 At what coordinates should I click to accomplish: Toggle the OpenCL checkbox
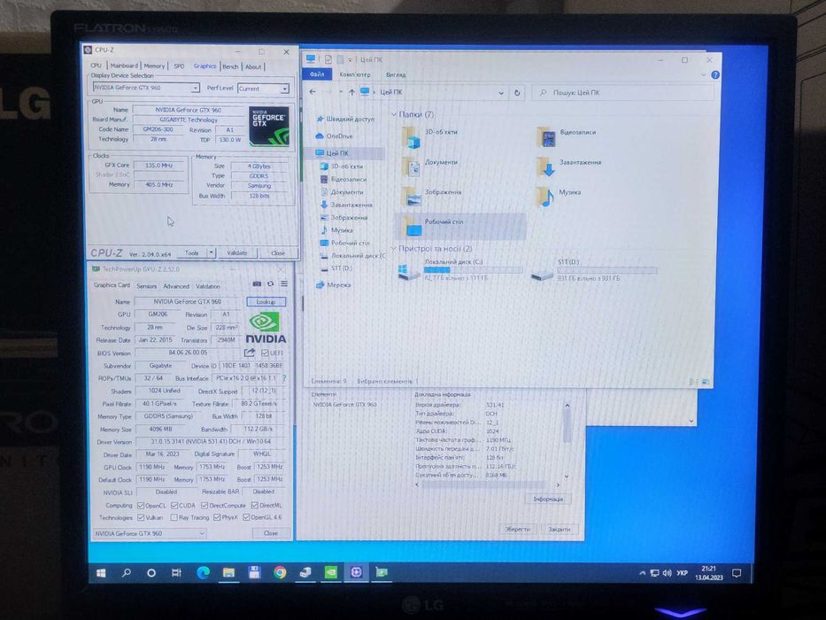tap(141, 505)
